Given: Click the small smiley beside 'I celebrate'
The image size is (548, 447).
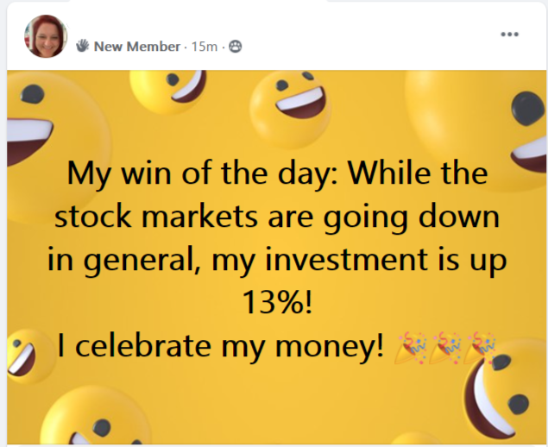Looking at the screenshot, I should pyautogui.click(x=26, y=356).
